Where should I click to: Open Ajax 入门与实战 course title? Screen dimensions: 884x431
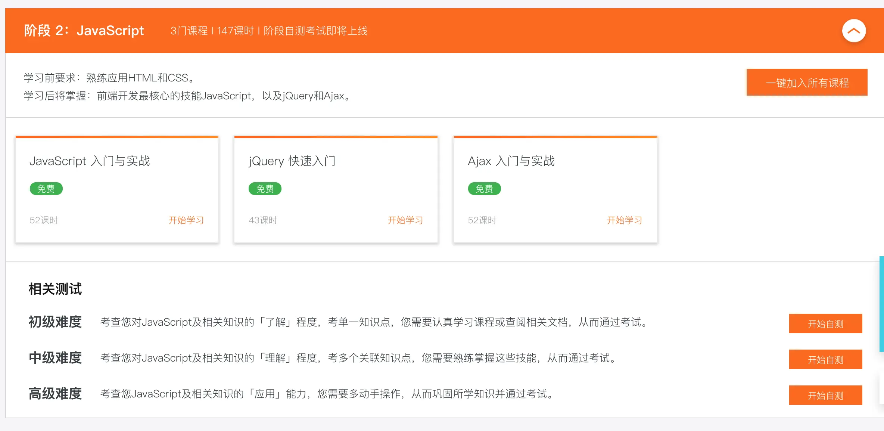click(x=511, y=161)
